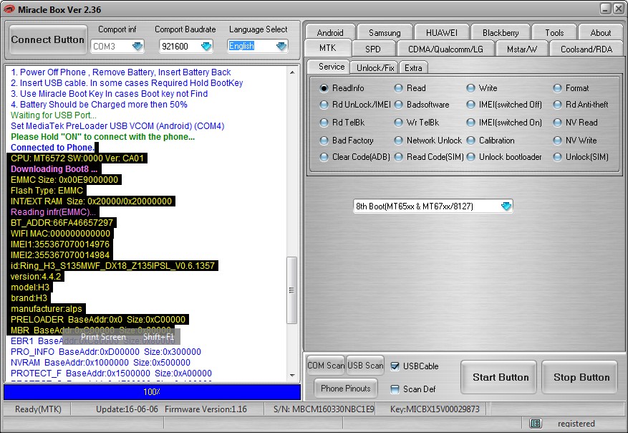Switch to the Unlock/Fix sub-tab

pyautogui.click(x=375, y=68)
